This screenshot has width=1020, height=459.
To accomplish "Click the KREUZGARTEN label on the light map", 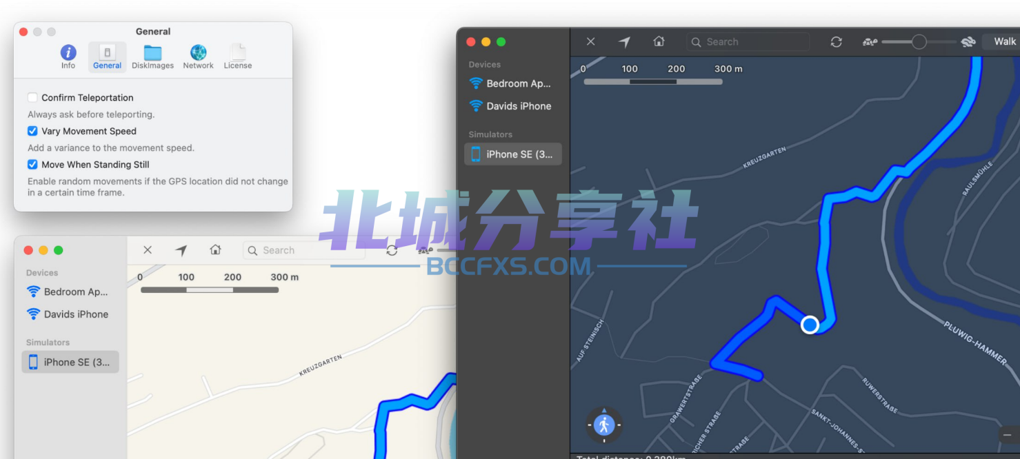I will [320, 365].
